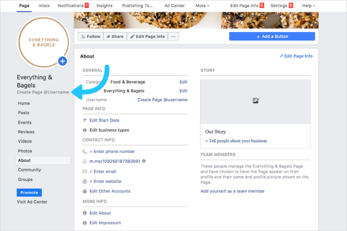
Task: Click the Everything & Bagels profile picture
Action: [43, 42]
